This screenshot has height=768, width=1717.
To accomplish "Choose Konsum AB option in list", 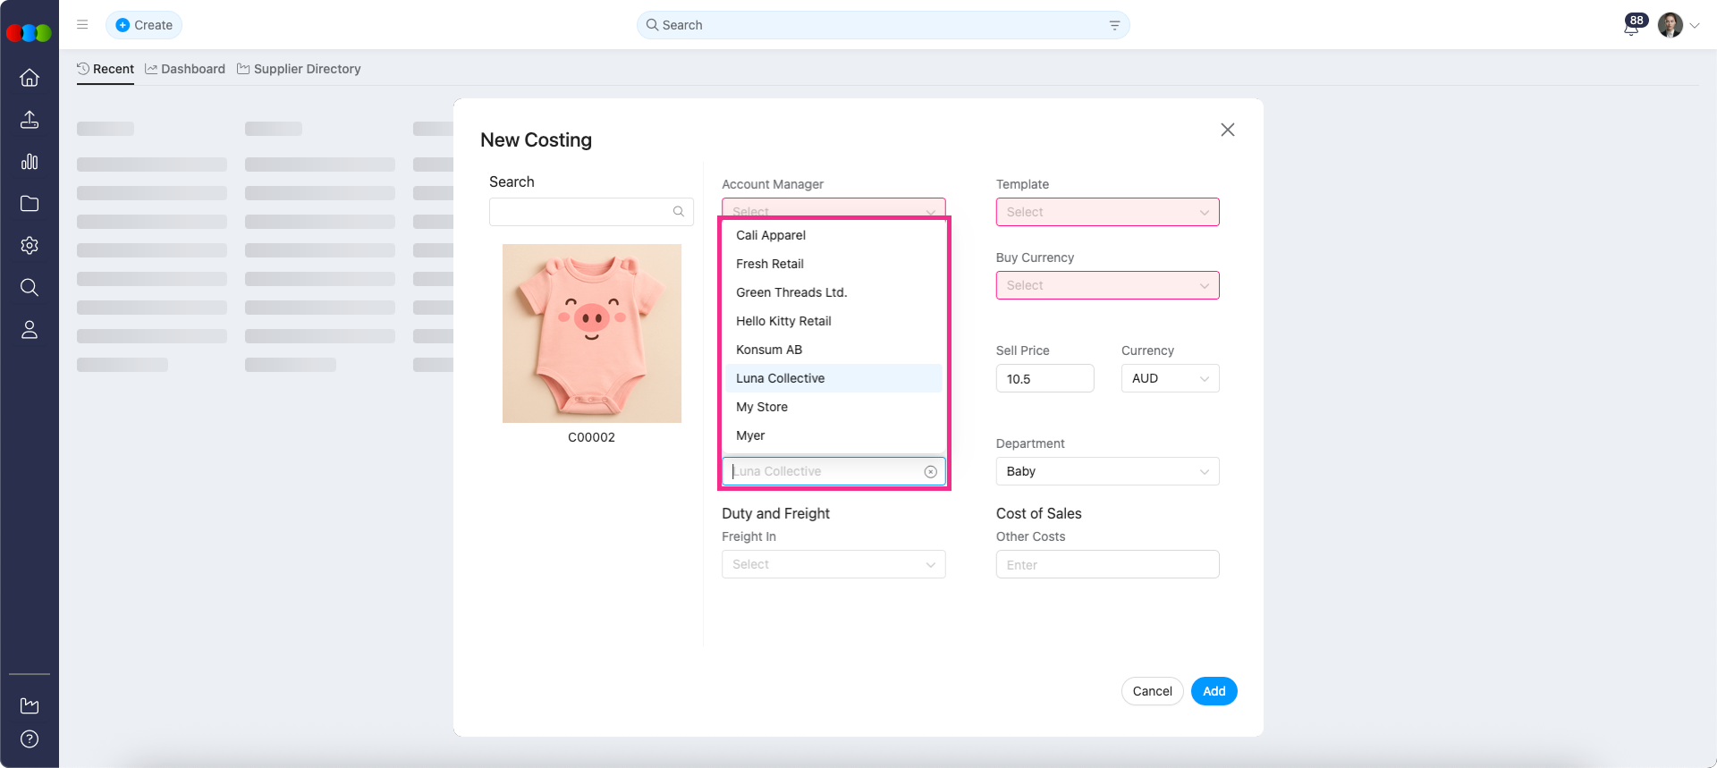I will (769, 350).
